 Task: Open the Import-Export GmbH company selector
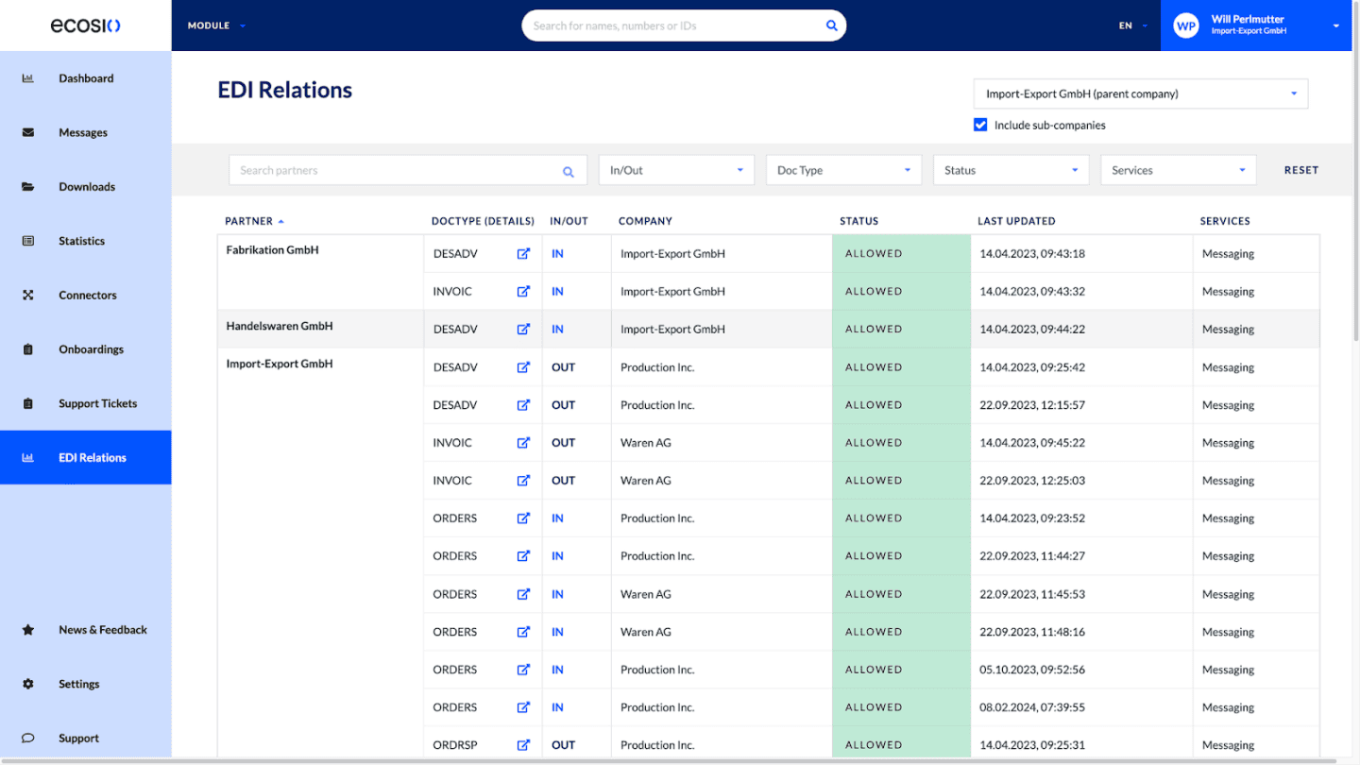[1140, 93]
